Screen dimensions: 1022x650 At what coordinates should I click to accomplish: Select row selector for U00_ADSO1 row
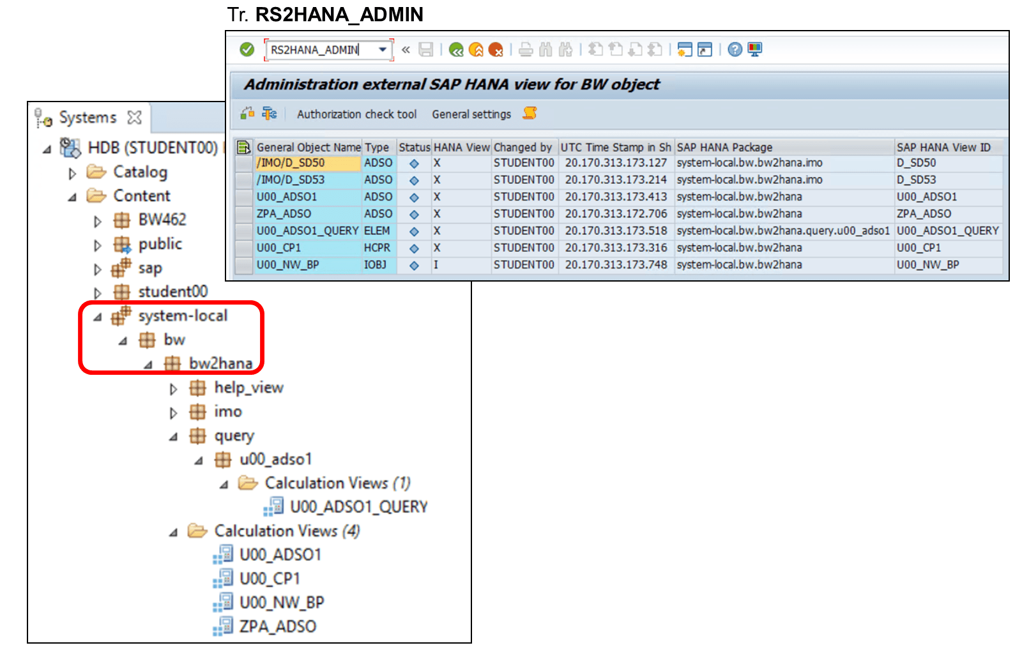[x=243, y=197]
